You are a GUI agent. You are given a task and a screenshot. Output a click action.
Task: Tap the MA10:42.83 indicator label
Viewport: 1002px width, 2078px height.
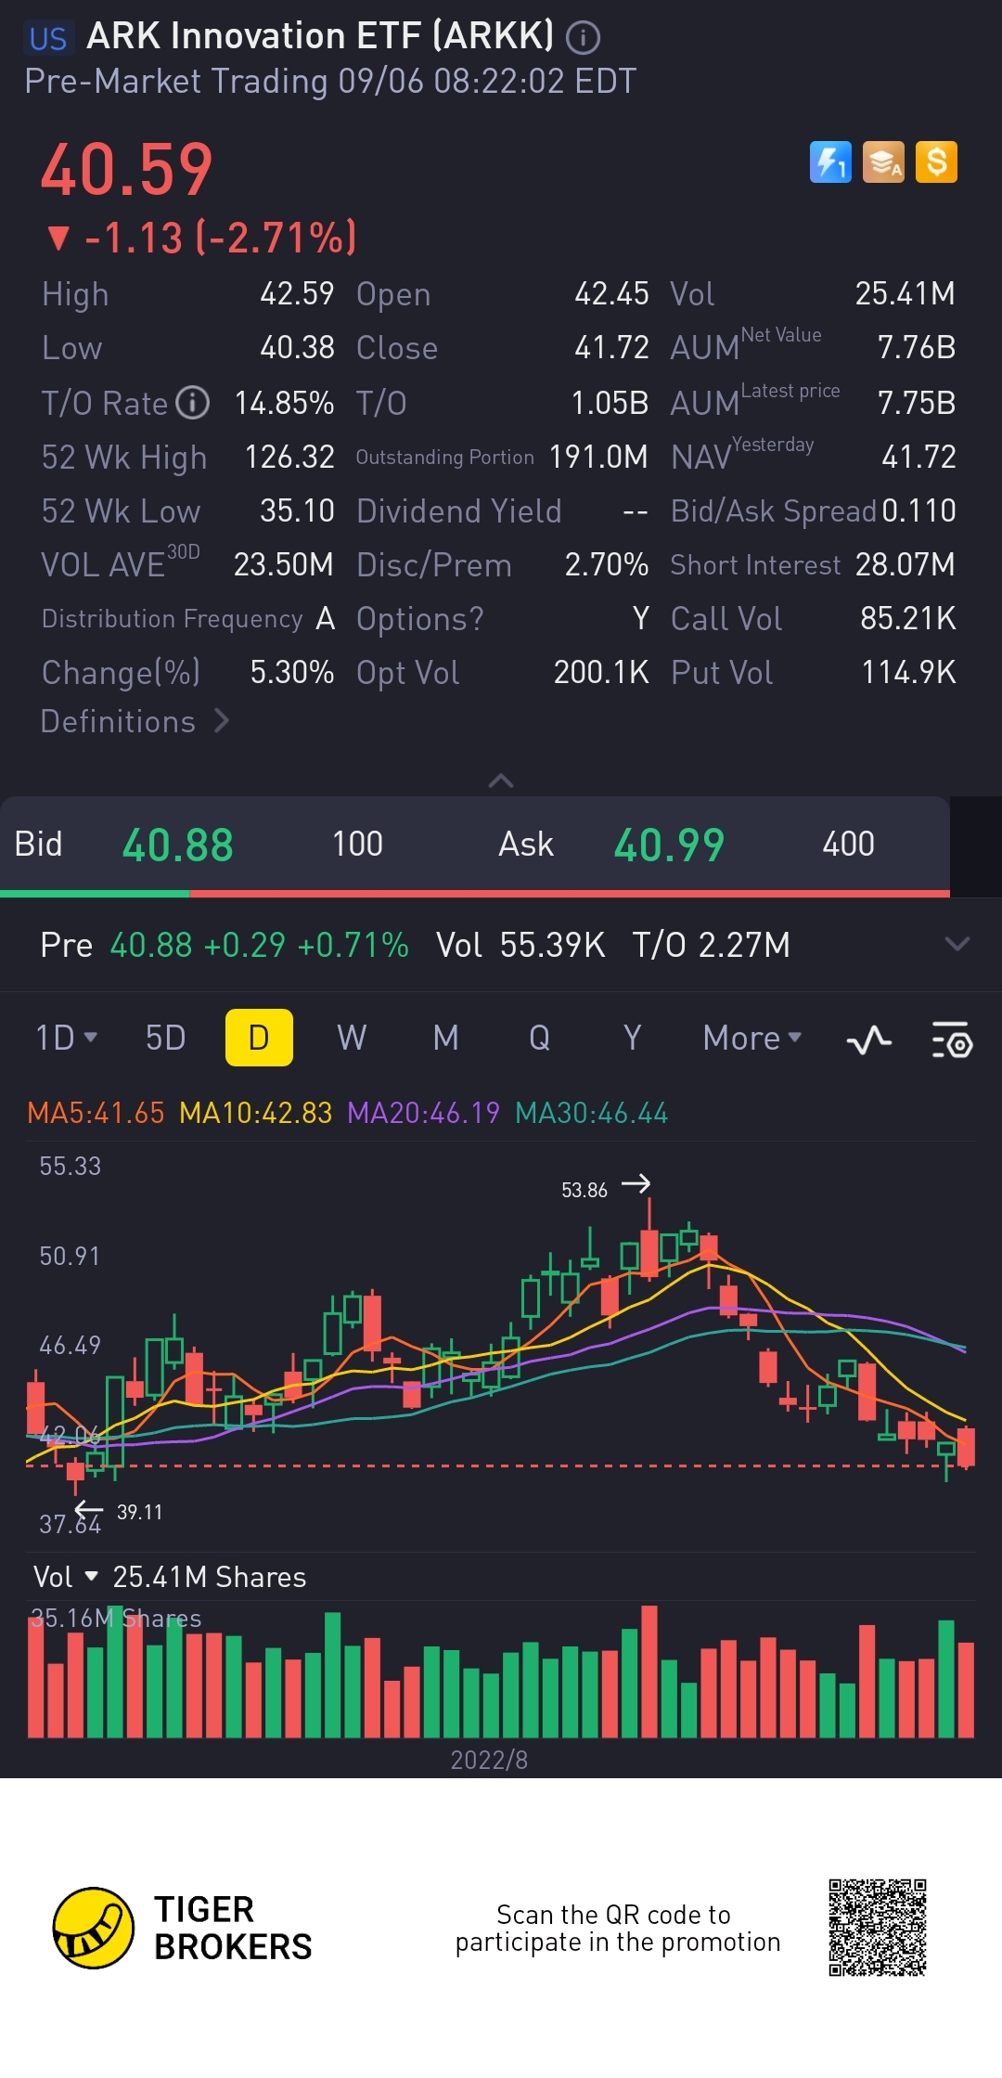255,1113
